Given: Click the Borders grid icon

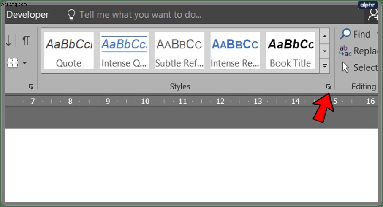Looking at the screenshot, I should pyautogui.click(x=13, y=63).
